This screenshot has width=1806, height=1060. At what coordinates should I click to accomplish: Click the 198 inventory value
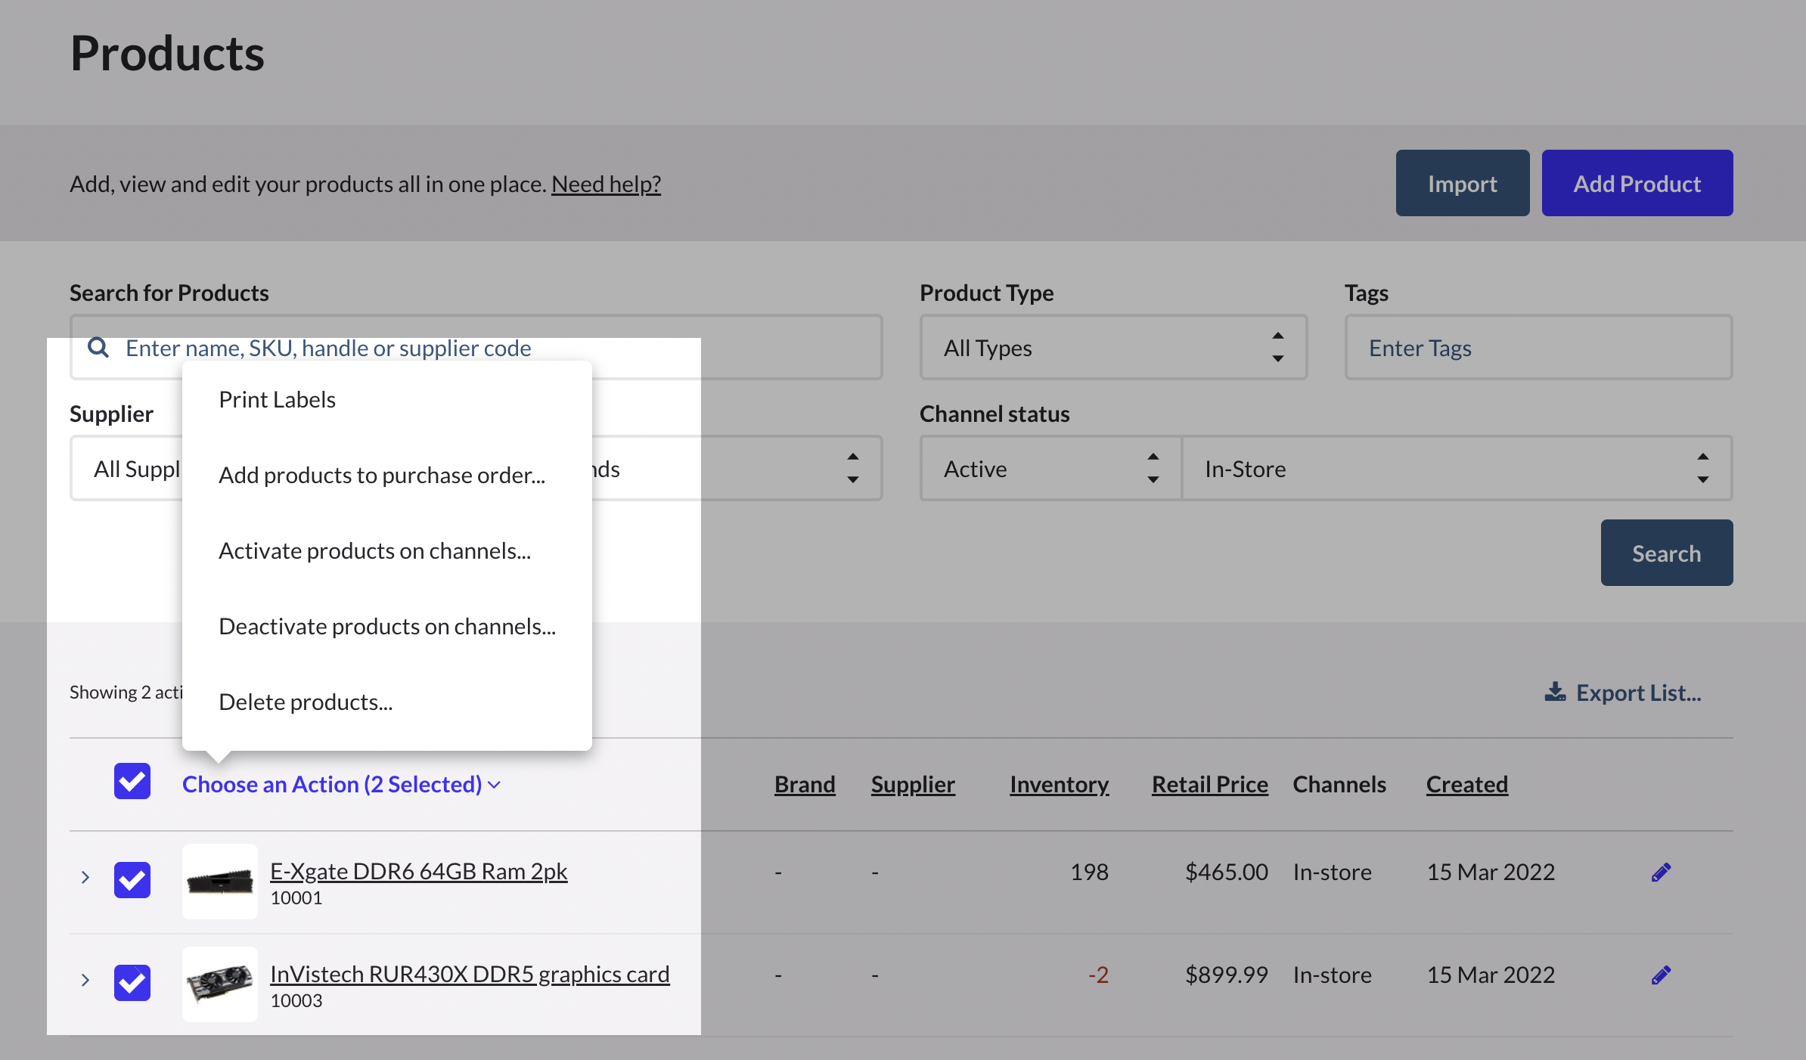pyautogui.click(x=1090, y=872)
